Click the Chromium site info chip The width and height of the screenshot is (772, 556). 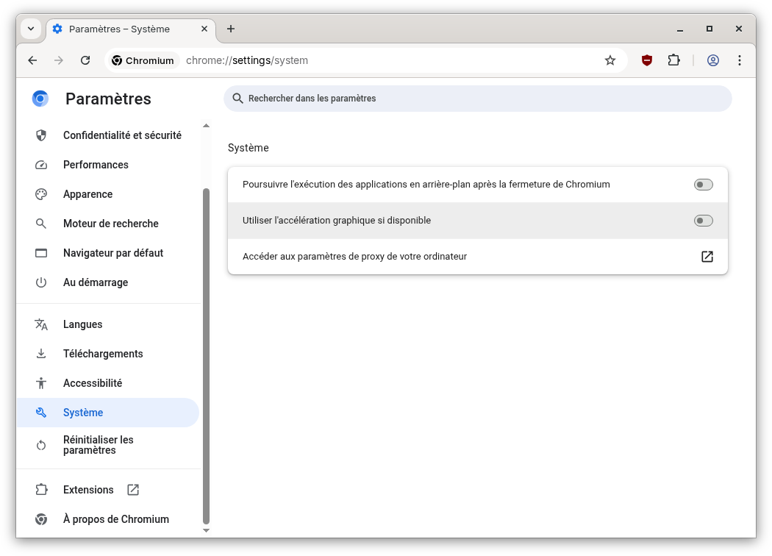(x=143, y=60)
